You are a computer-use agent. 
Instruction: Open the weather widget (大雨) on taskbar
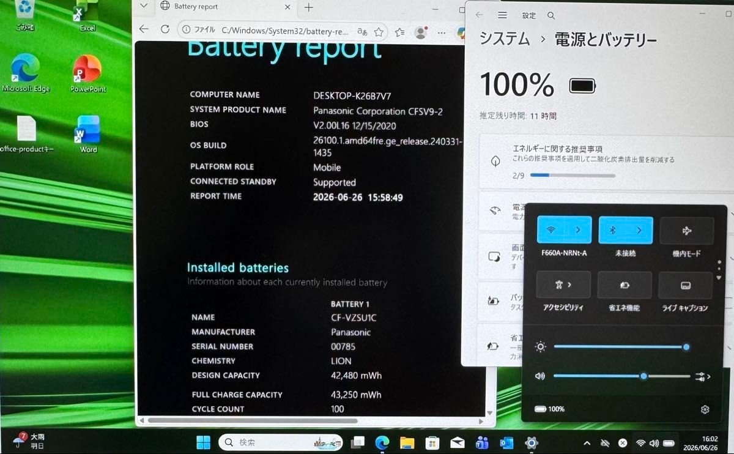tap(29, 441)
